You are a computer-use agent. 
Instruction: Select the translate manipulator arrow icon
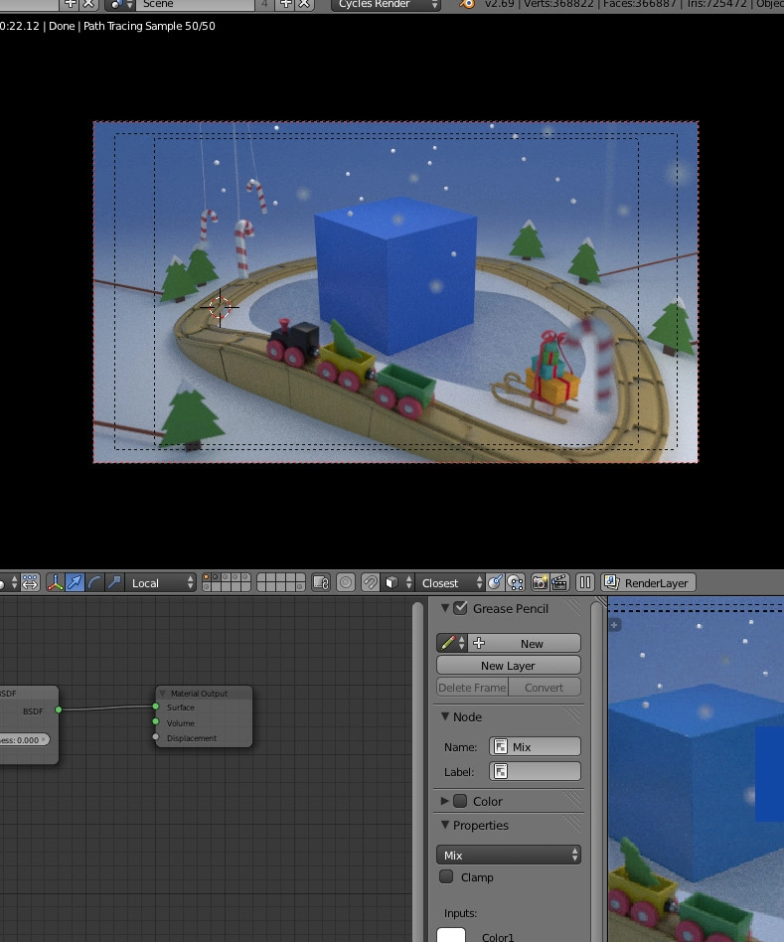pos(75,582)
